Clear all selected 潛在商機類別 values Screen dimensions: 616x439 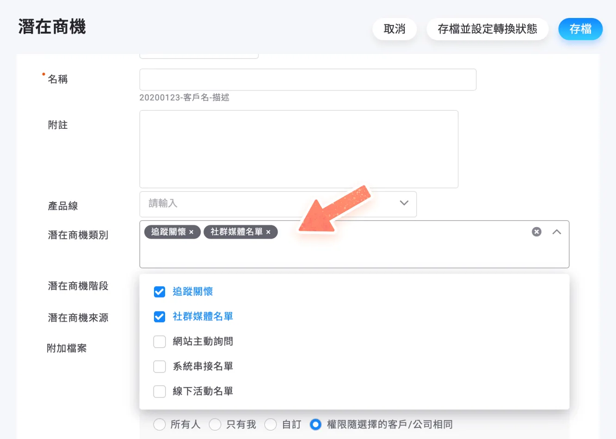[536, 232]
